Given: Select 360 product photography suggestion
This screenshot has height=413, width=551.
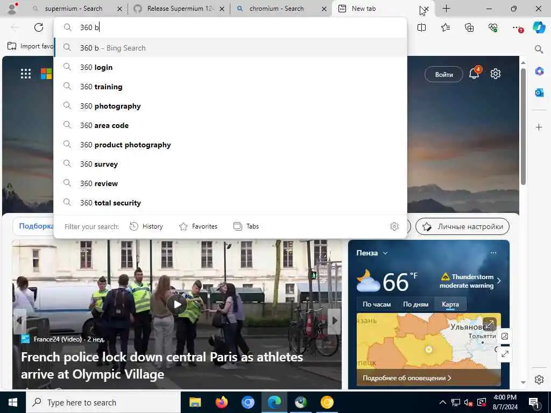Looking at the screenshot, I should point(230,144).
